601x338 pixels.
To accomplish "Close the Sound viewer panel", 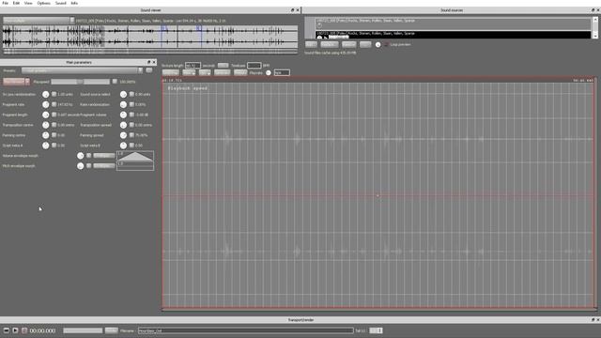I will [298, 10].
